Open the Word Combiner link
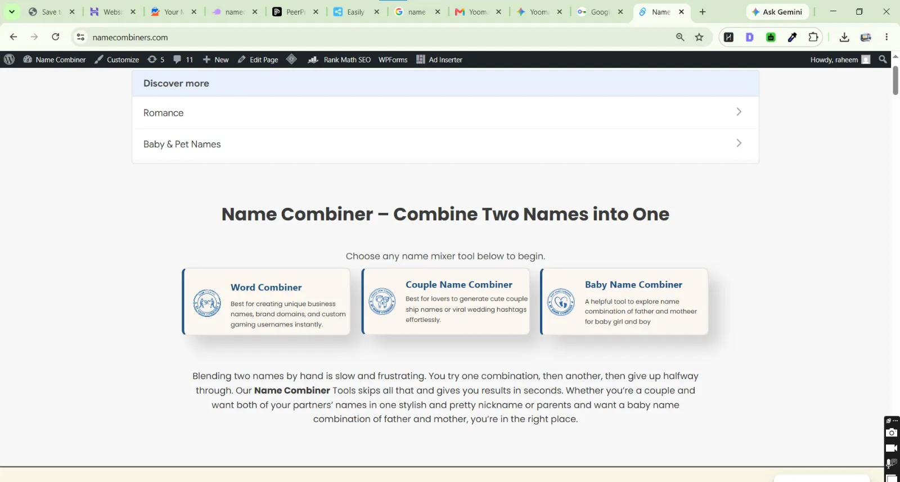The width and height of the screenshot is (900, 482). [266, 287]
